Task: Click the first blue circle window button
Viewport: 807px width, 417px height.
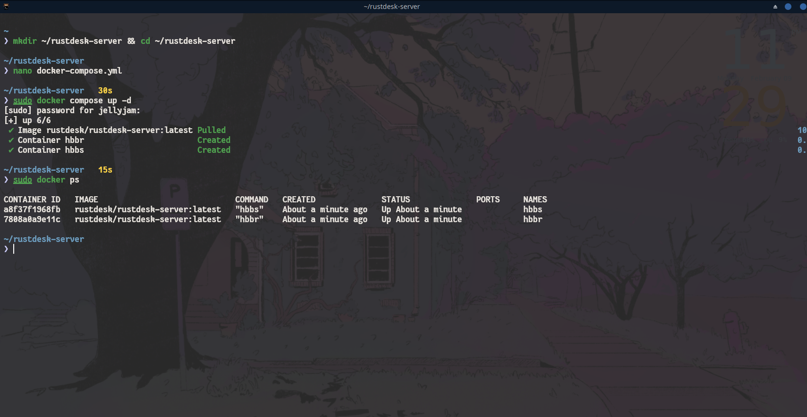Action: click(788, 7)
